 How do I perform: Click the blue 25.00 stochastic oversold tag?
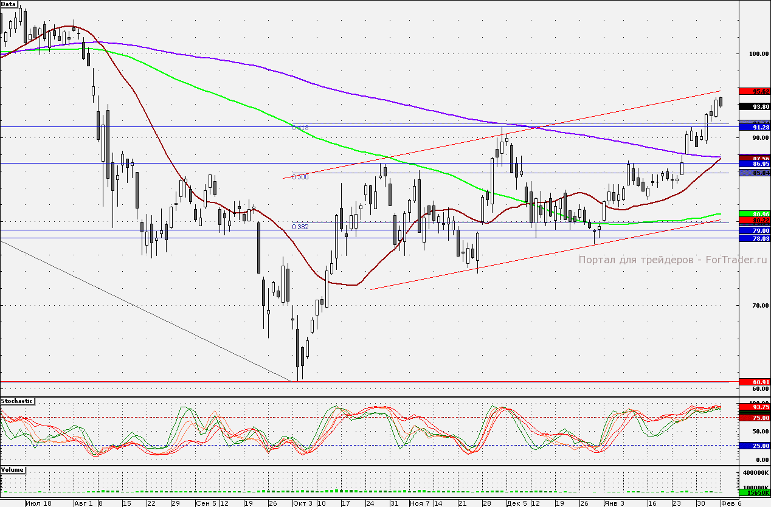tap(754, 446)
